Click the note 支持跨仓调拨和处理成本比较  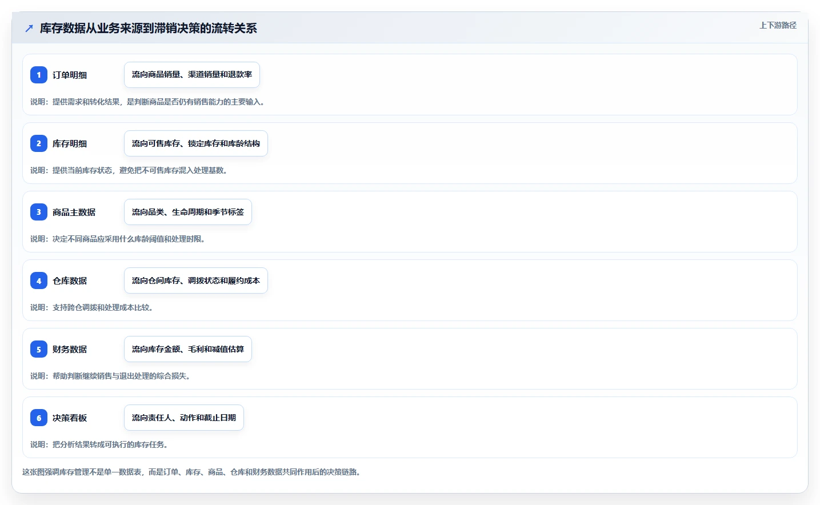(91, 307)
